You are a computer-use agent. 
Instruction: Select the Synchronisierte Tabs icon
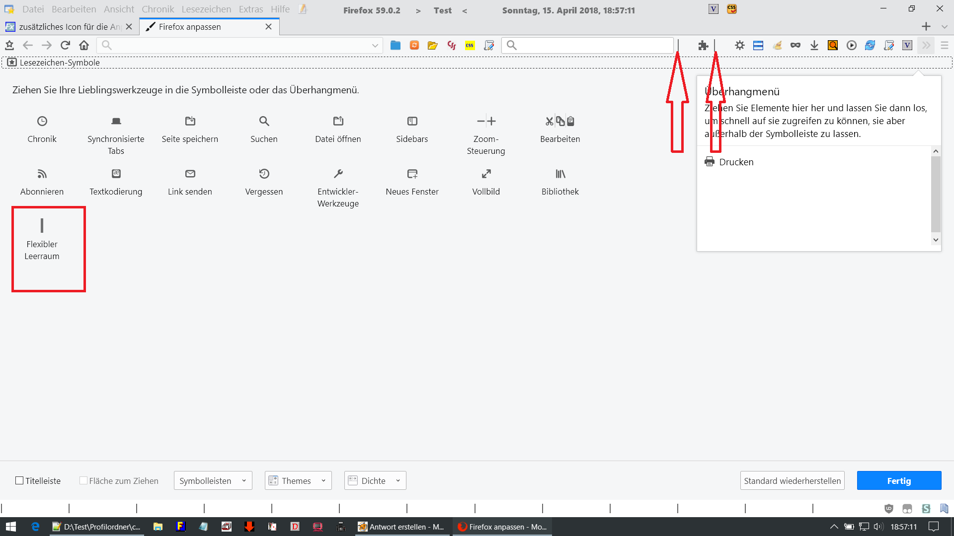(x=116, y=121)
